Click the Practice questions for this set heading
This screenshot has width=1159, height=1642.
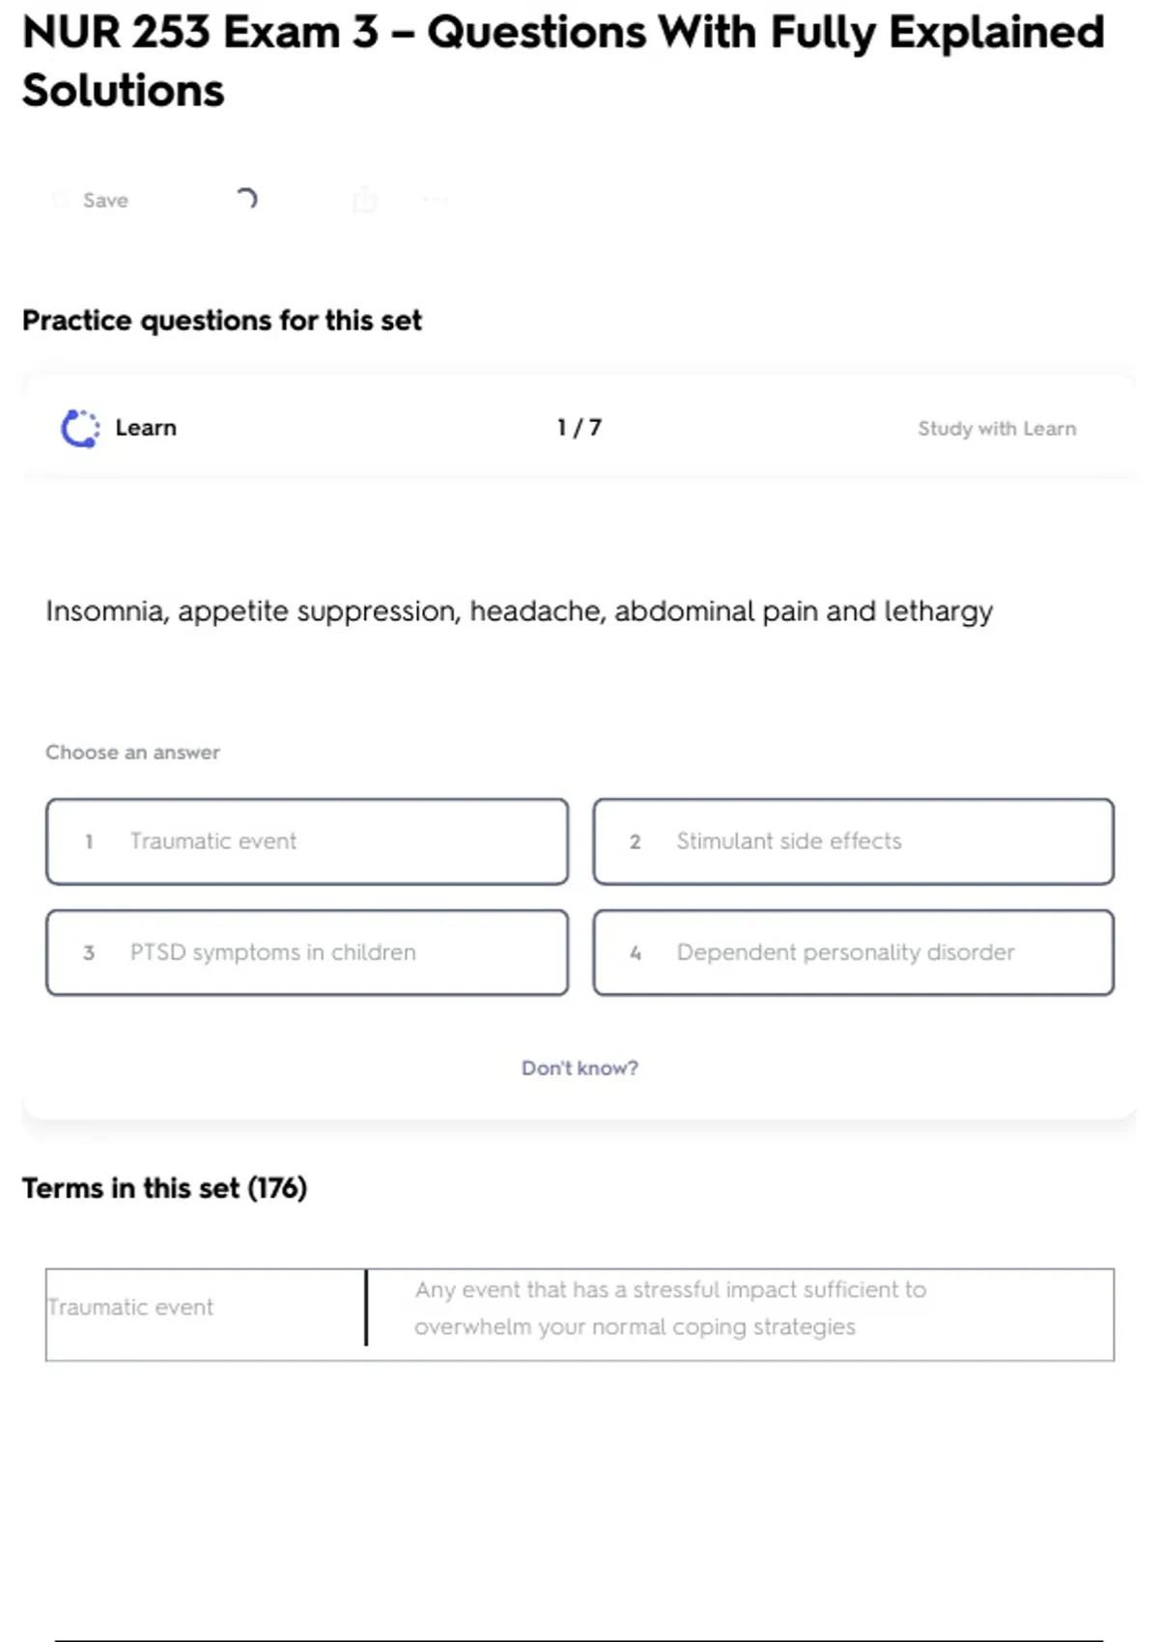222,321
